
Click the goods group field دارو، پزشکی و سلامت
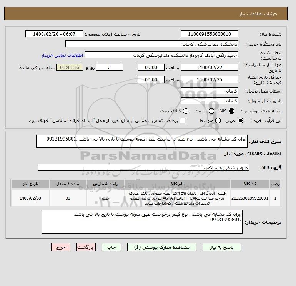pyautogui.click(x=143, y=167)
